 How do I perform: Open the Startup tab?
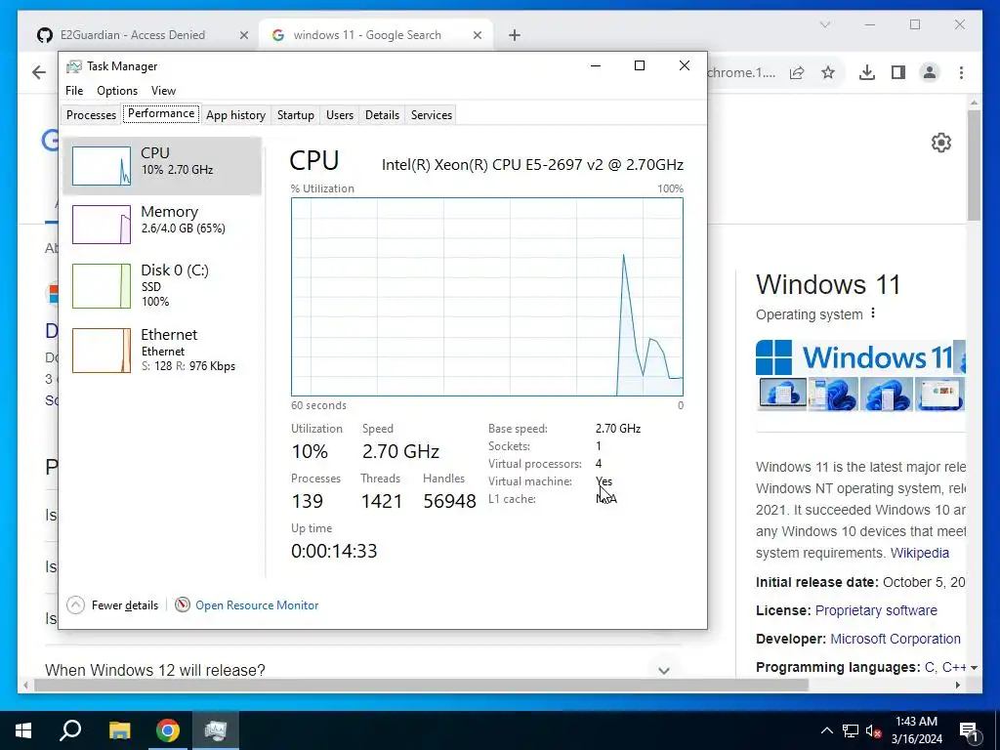tap(295, 115)
